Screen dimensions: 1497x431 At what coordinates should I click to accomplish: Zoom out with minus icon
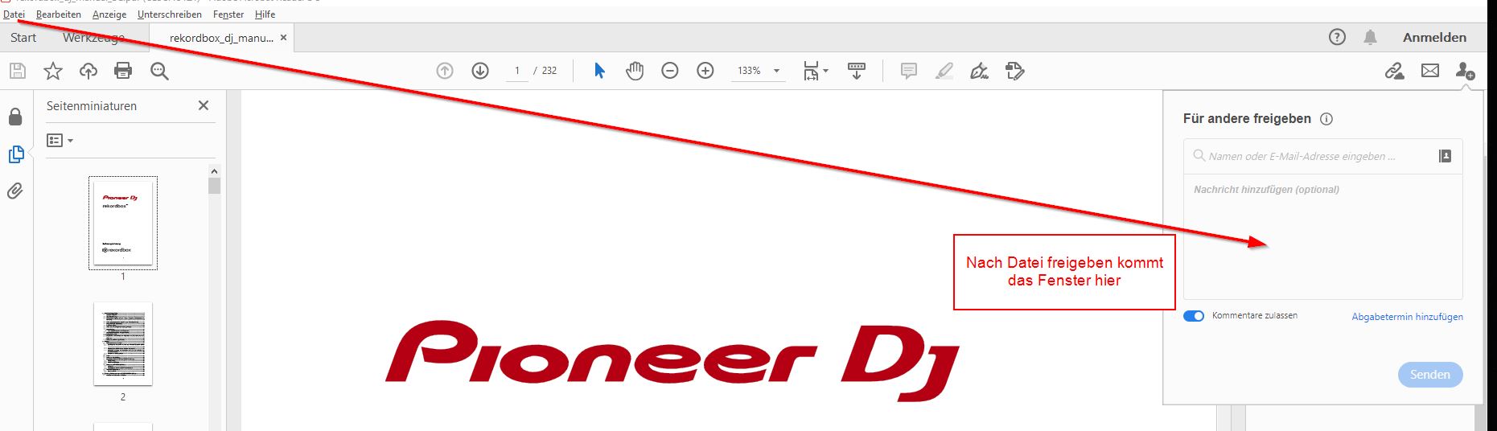[x=670, y=71]
